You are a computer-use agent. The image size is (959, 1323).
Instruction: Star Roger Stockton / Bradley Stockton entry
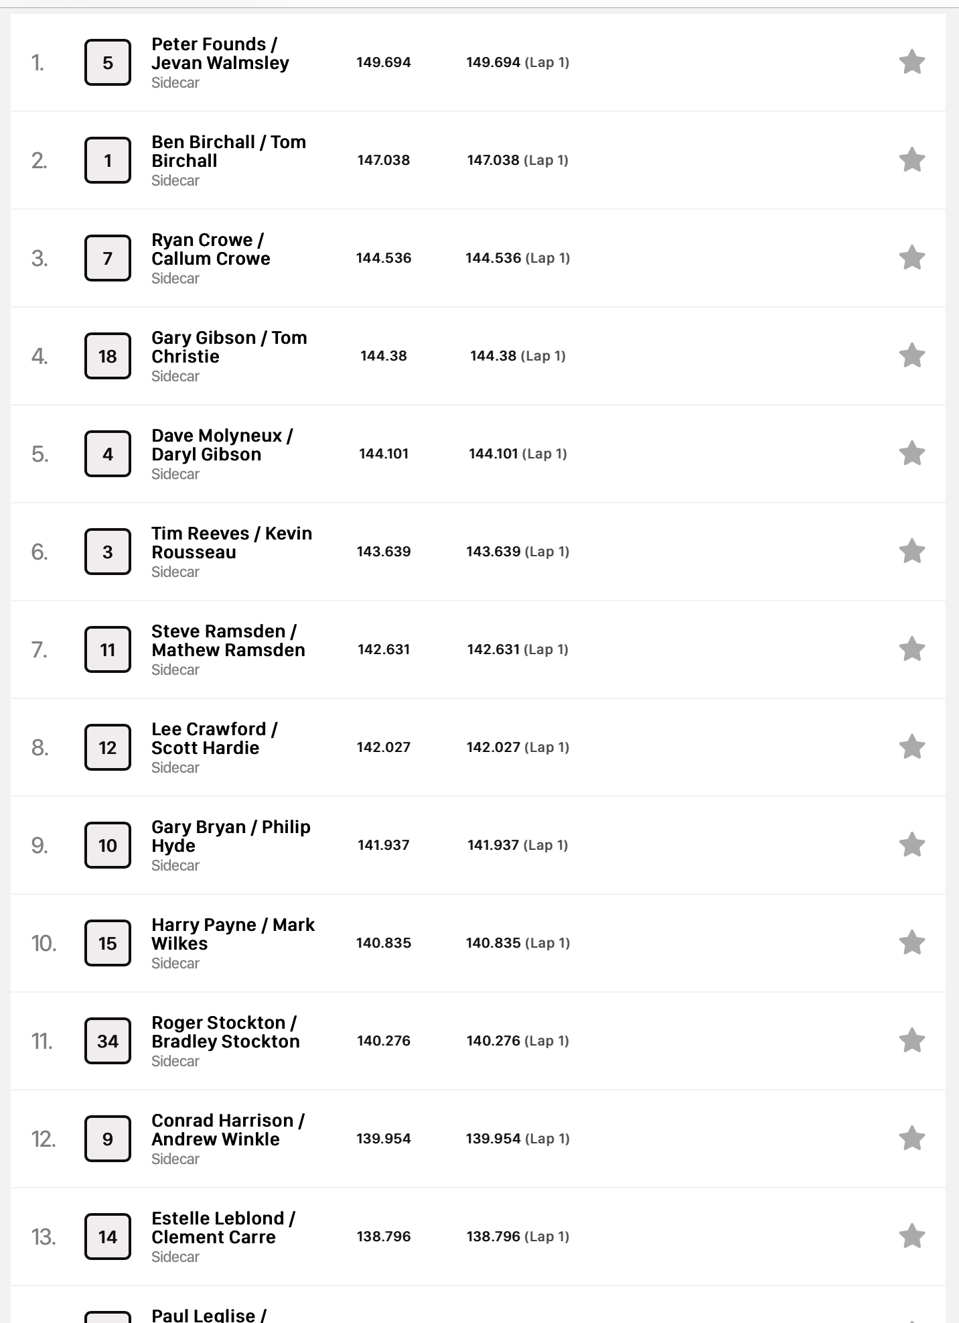pos(911,1041)
